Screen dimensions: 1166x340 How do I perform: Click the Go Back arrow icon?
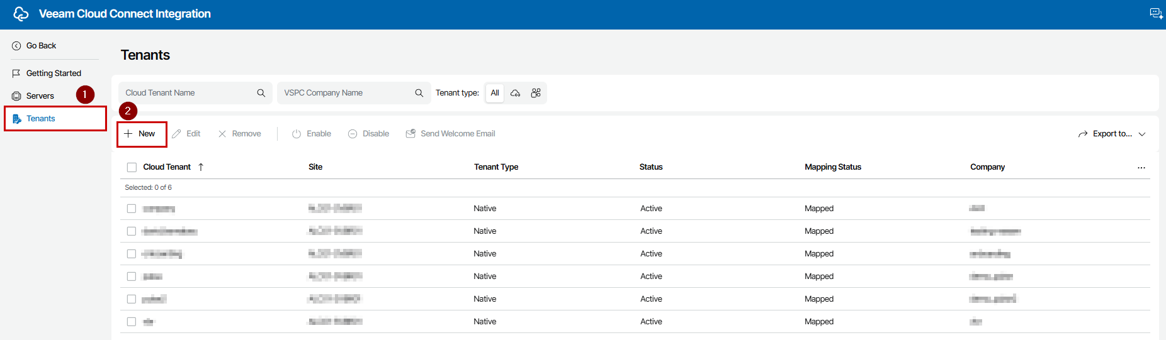pos(16,46)
